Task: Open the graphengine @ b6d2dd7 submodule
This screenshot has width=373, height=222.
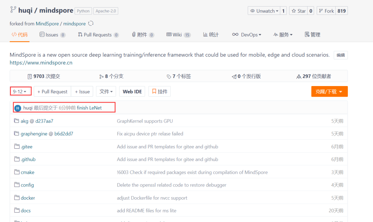Action: tap(47, 134)
